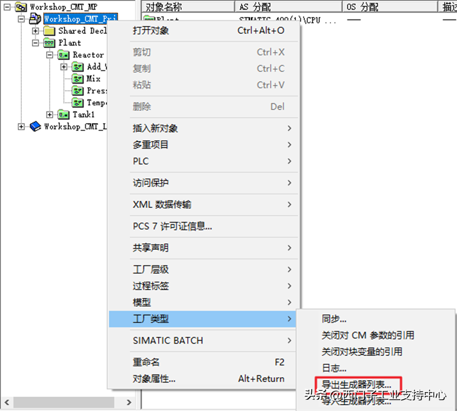Click the Workshop_CMT_MP multiproject icon
This screenshot has width=457, height=411.
click(21, 7)
